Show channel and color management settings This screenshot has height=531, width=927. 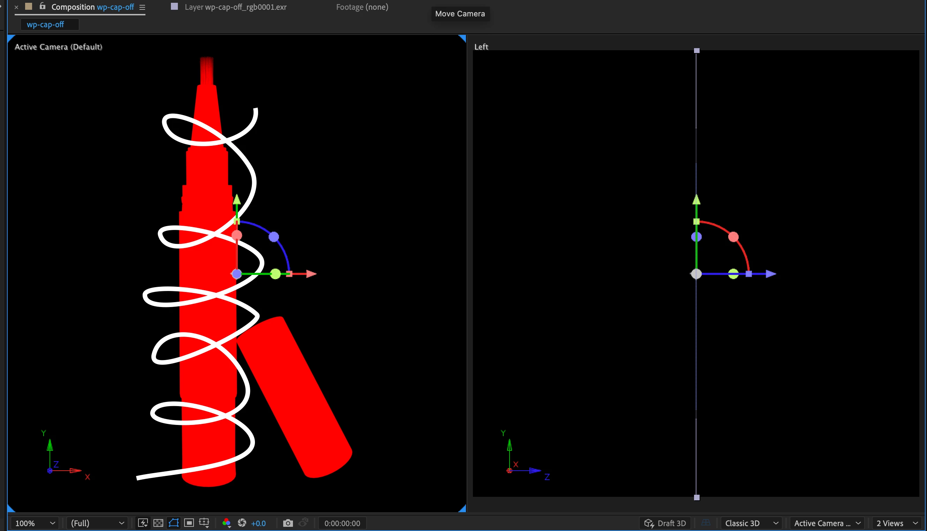226,523
